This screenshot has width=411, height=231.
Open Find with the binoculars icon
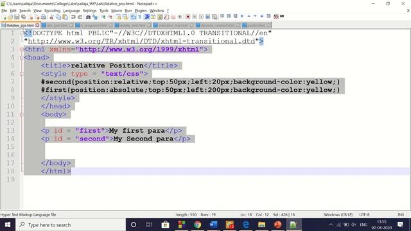coord(89,17)
